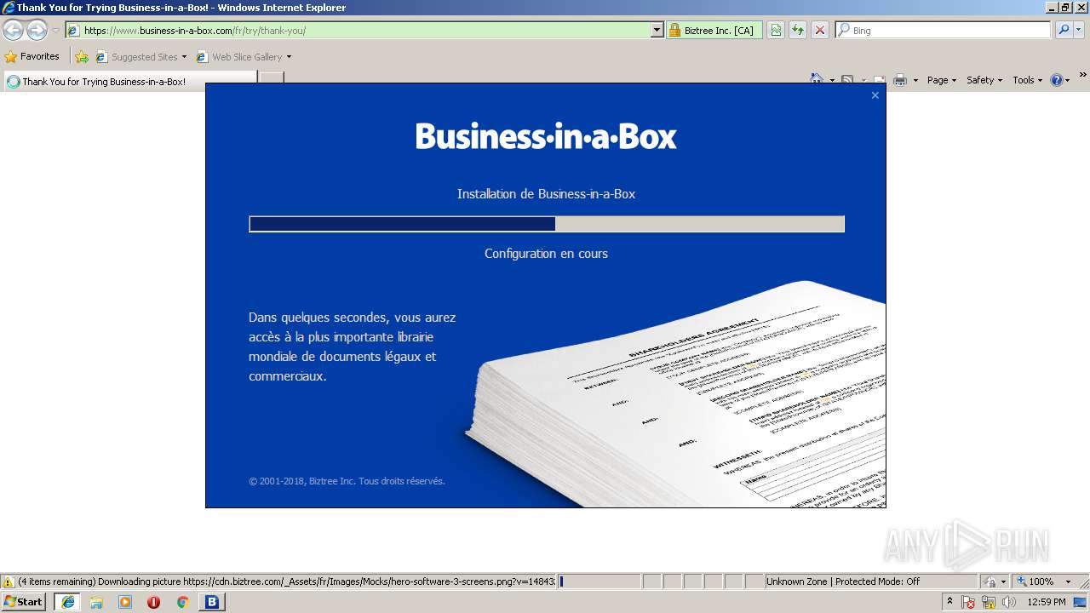This screenshot has width=1090, height=613.
Task: Open the volume speaker tray icon
Action: tap(1009, 602)
